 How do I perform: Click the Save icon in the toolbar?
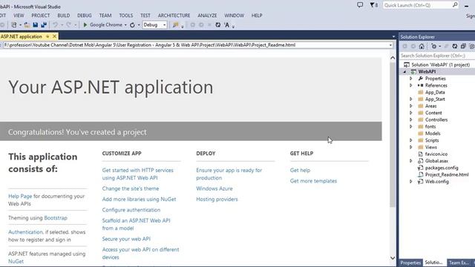[36, 24]
